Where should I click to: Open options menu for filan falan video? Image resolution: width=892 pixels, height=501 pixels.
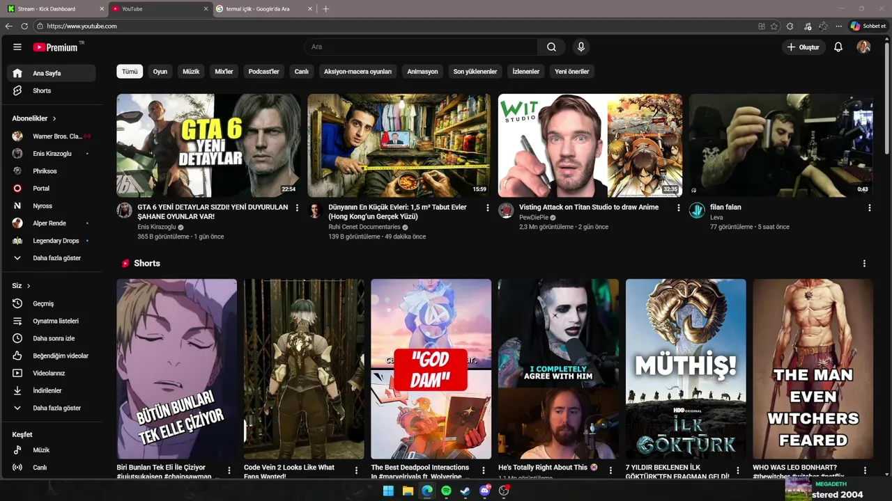869,208
